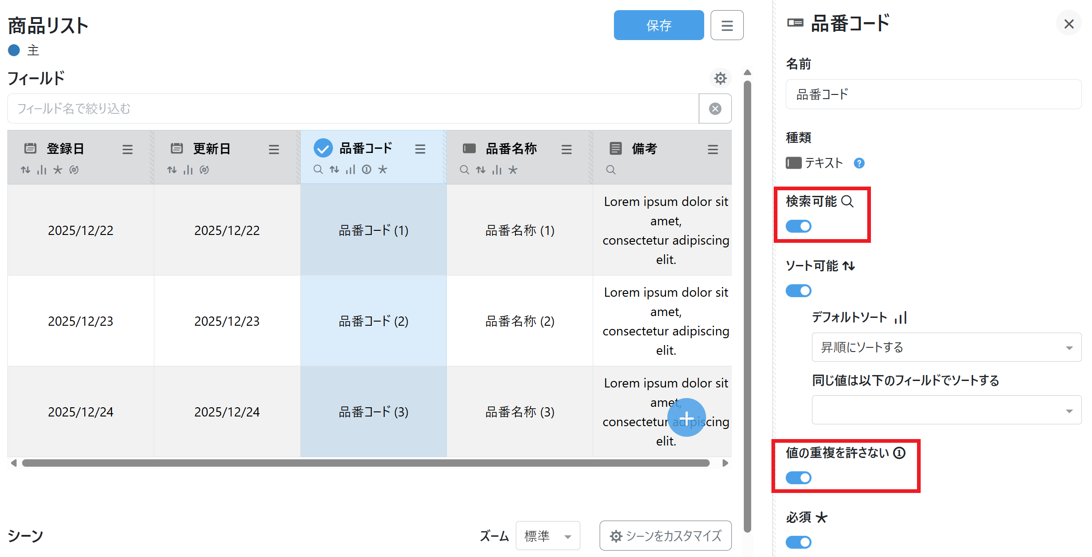Click the gear icon next to フィールド
1092x557 pixels.
click(x=720, y=78)
